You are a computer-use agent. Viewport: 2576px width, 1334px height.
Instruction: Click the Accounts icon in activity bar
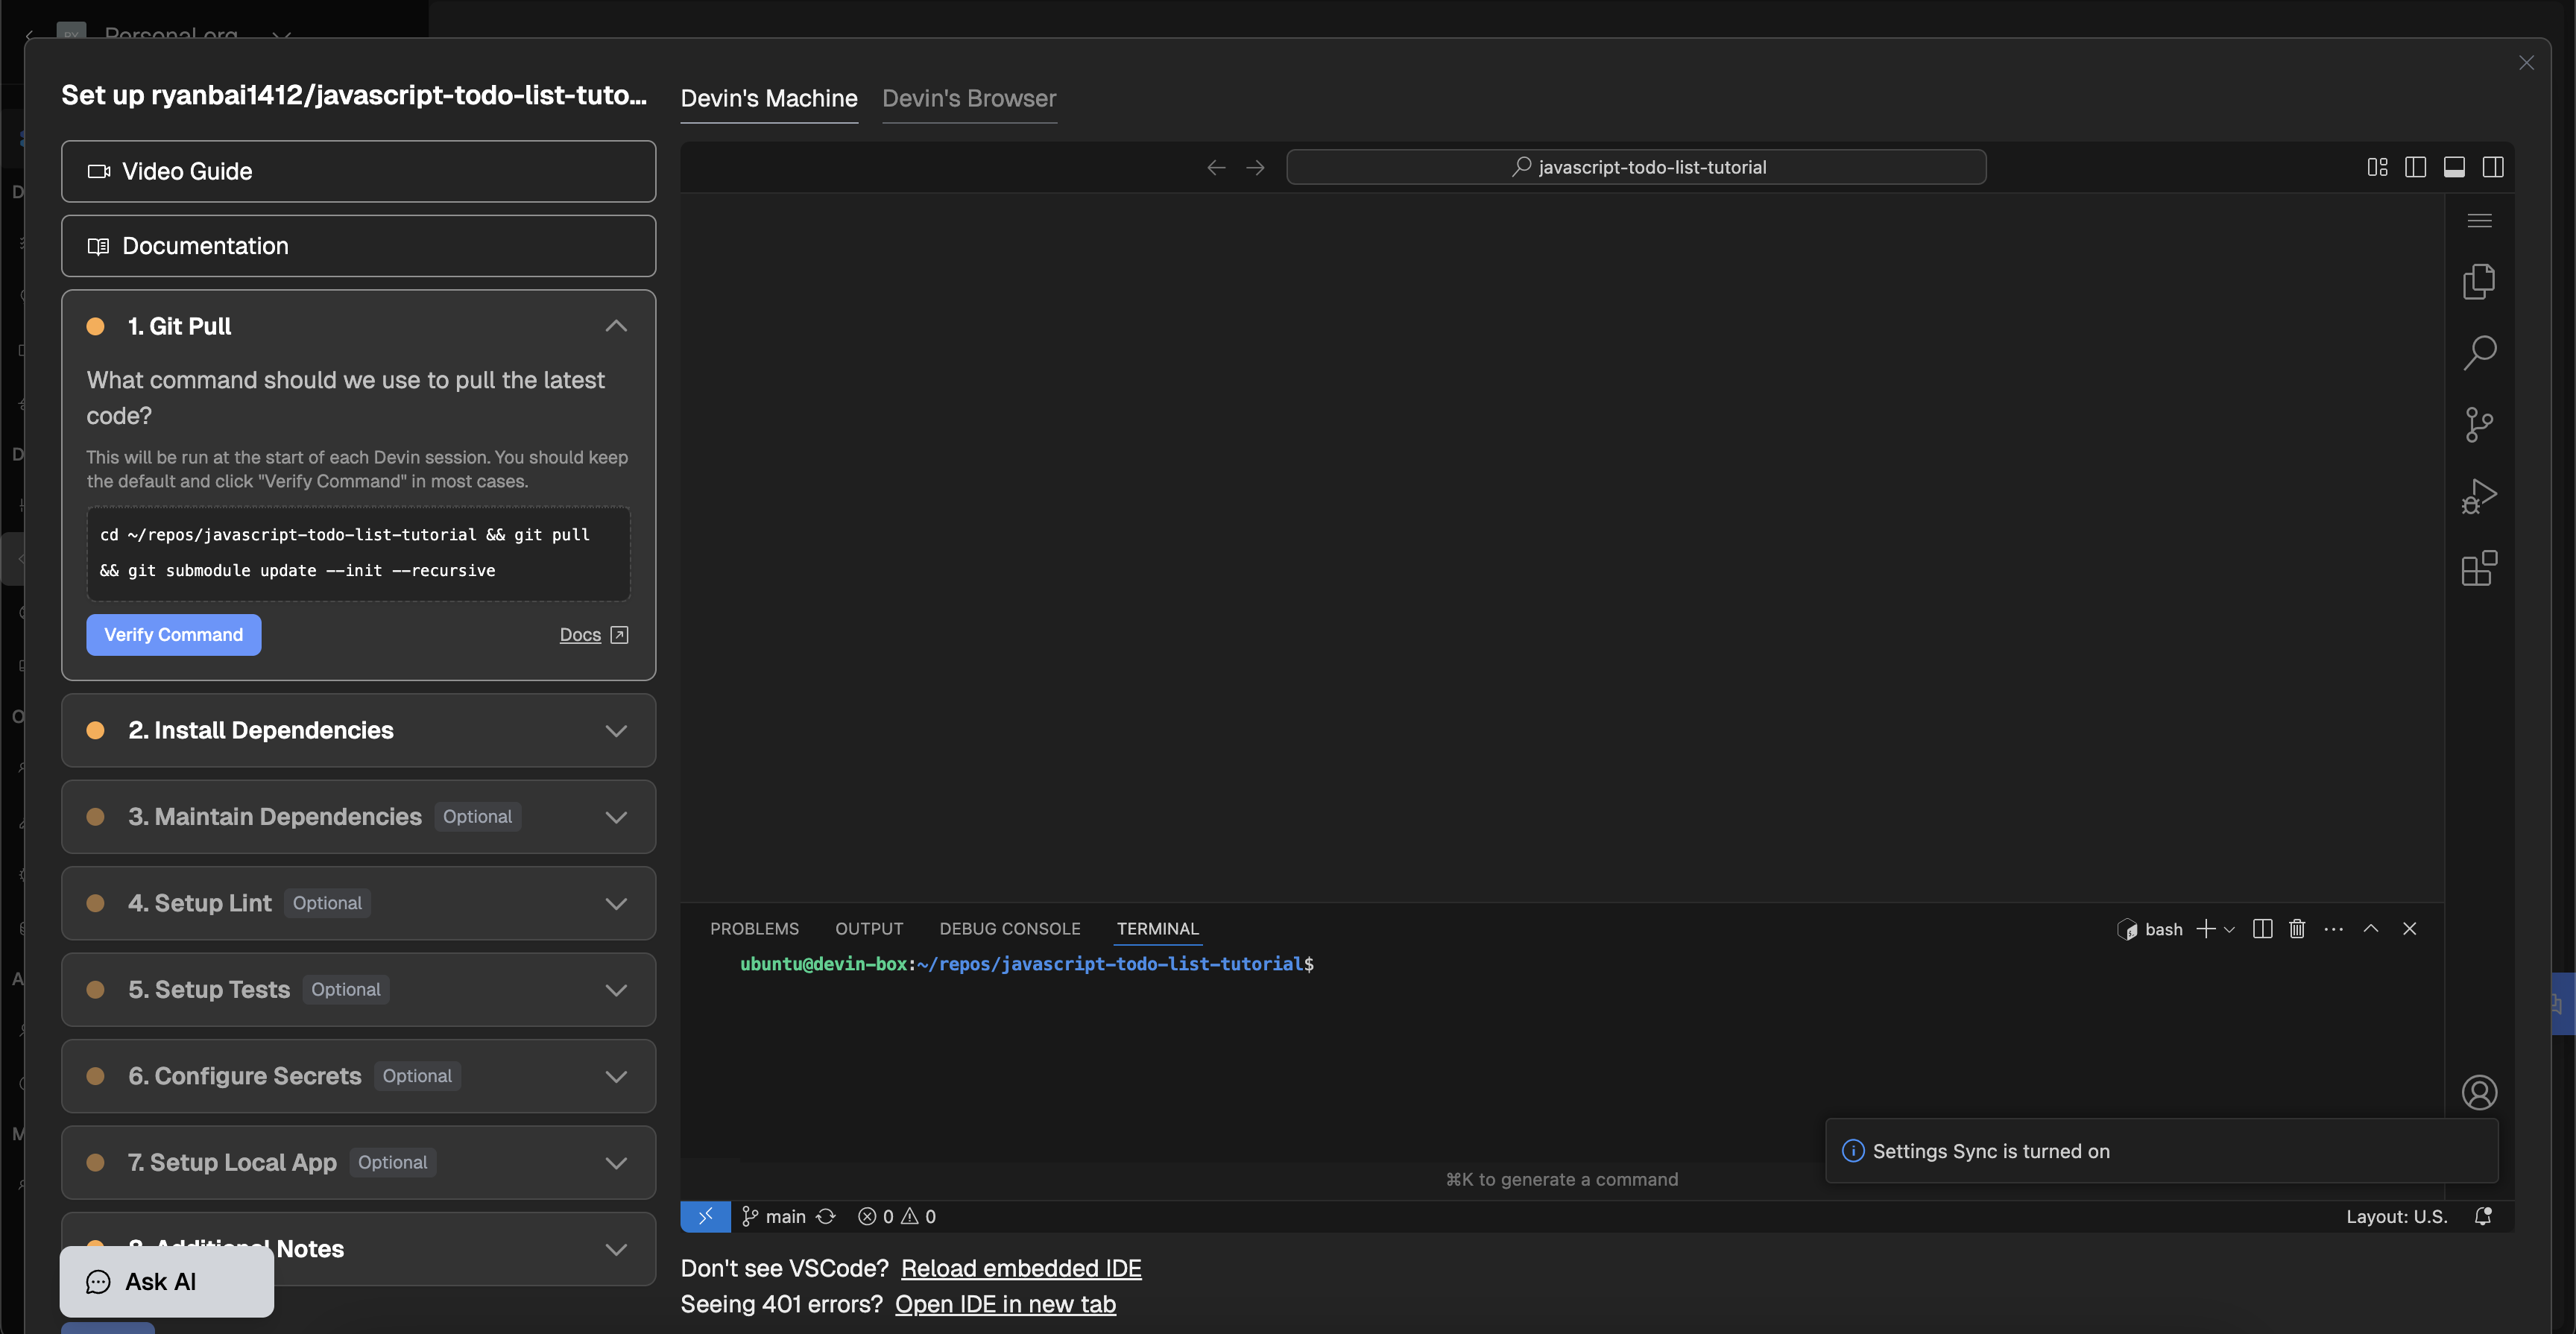[x=2478, y=1092]
